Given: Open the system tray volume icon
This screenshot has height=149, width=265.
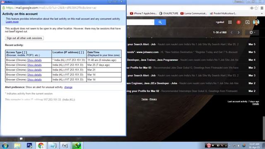Looking at the screenshot, I should tap(238, 146).
